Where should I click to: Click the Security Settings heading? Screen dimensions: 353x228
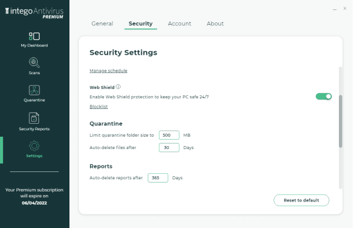(124, 52)
